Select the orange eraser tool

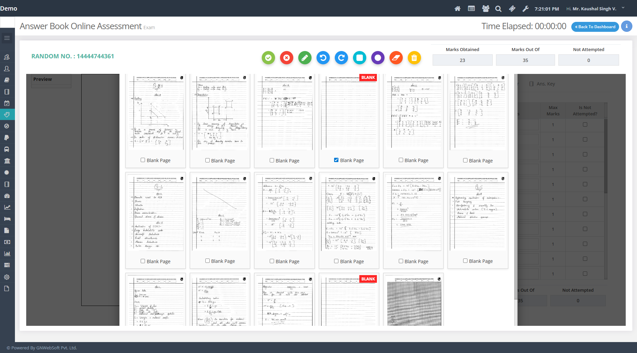pos(396,58)
